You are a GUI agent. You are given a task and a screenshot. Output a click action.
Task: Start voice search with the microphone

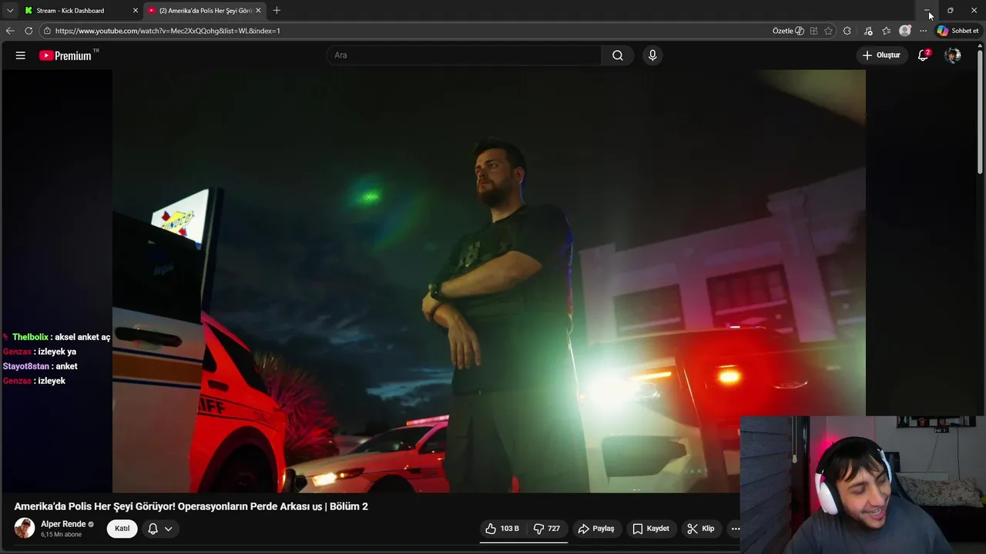point(652,55)
